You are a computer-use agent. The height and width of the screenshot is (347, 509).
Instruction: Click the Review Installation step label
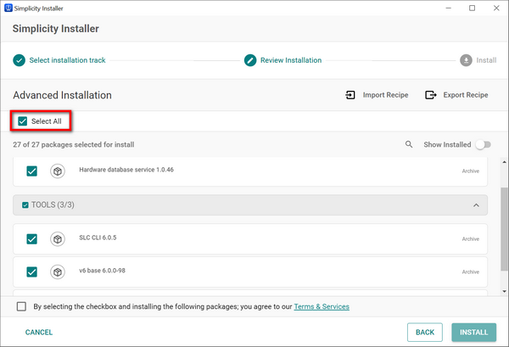click(291, 60)
